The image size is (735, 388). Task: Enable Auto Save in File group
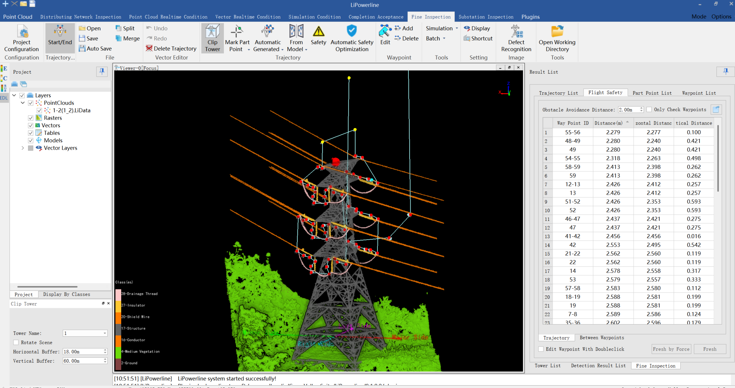click(x=95, y=48)
